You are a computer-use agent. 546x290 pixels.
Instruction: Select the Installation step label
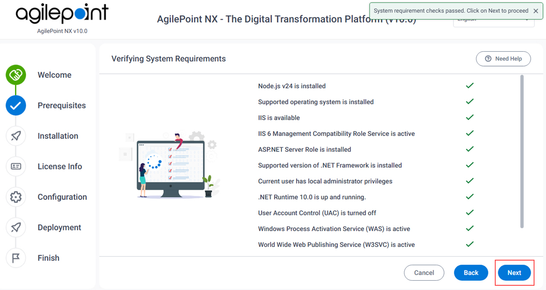click(58, 136)
